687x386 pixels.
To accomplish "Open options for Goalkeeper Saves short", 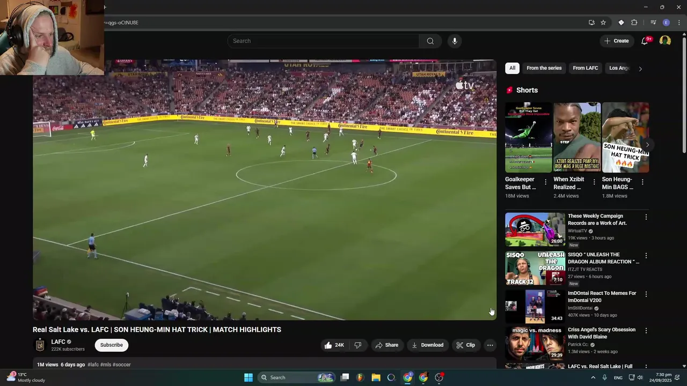I will tap(546, 182).
